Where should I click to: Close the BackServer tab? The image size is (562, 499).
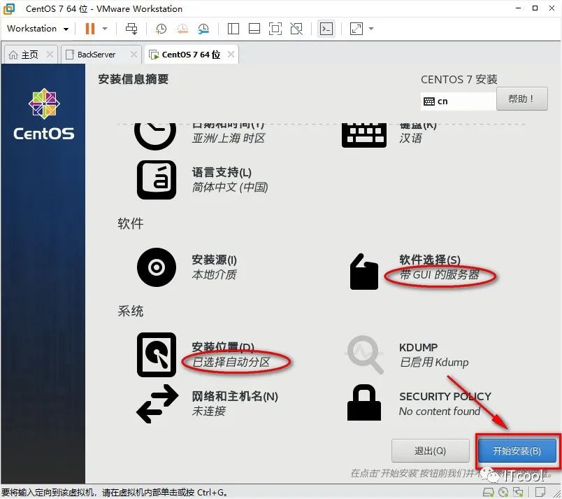coord(134,55)
